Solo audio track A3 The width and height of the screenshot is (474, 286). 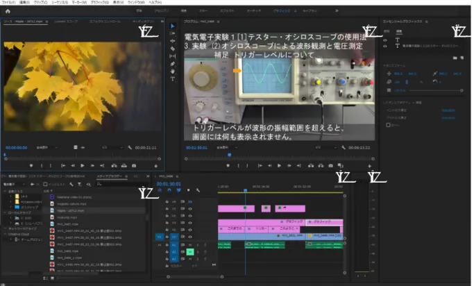[198, 259]
